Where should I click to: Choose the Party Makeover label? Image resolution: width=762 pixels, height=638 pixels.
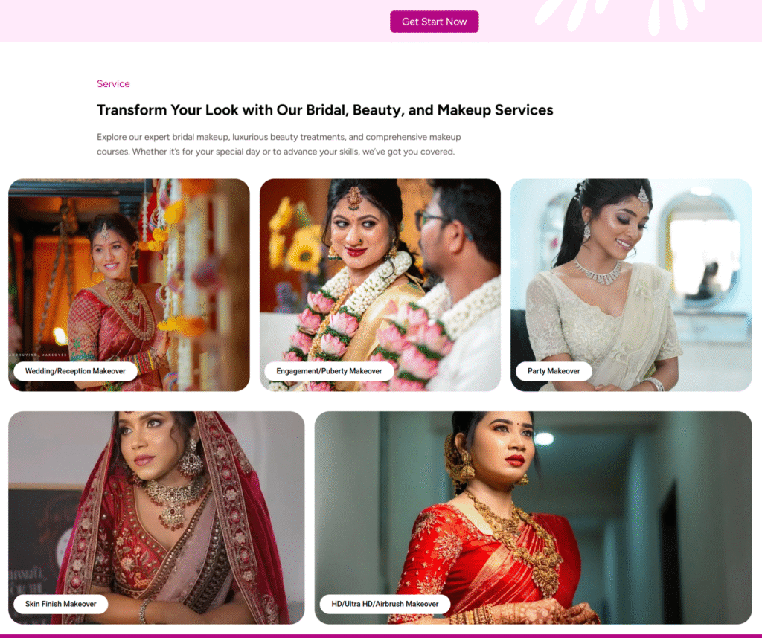pos(554,371)
